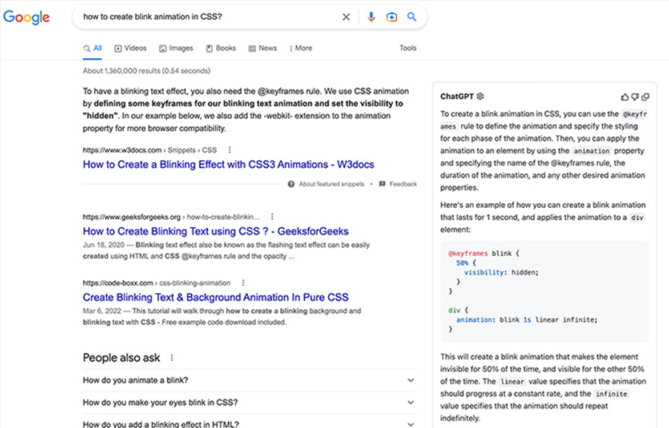
Task: Click the "People also ask" heading
Action: pos(122,358)
